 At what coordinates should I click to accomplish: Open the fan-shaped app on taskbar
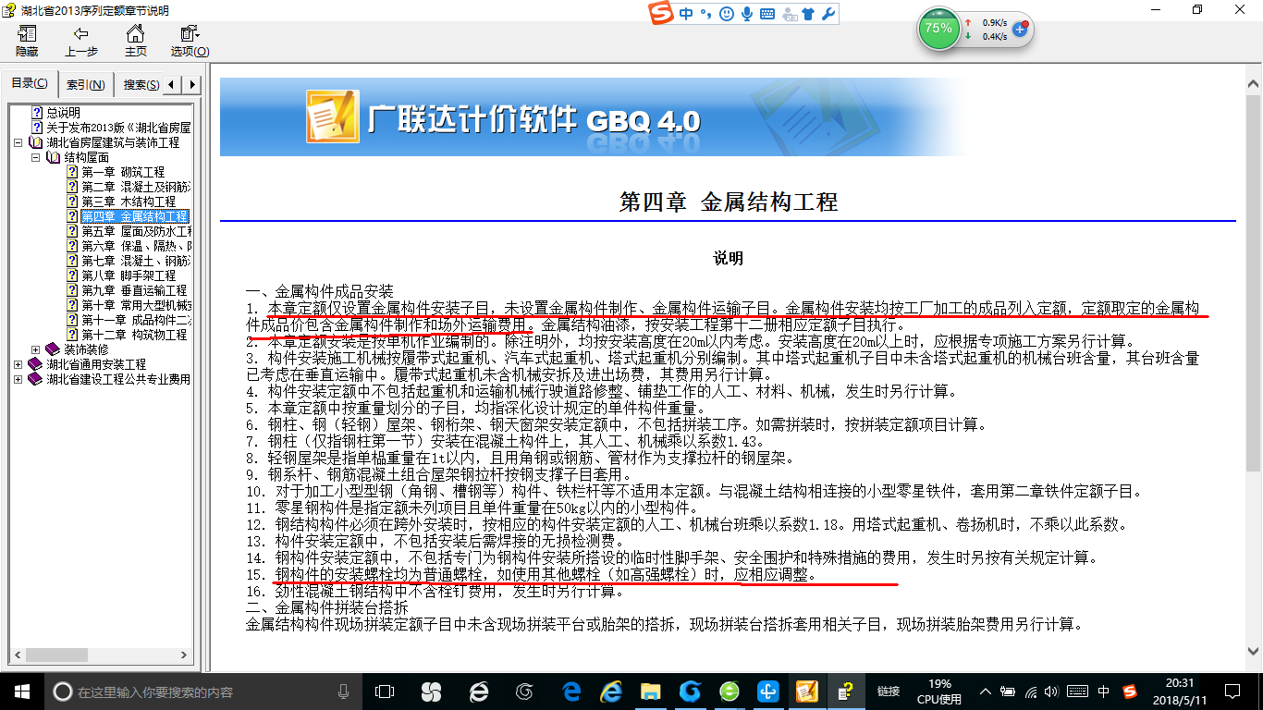[x=431, y=692]
